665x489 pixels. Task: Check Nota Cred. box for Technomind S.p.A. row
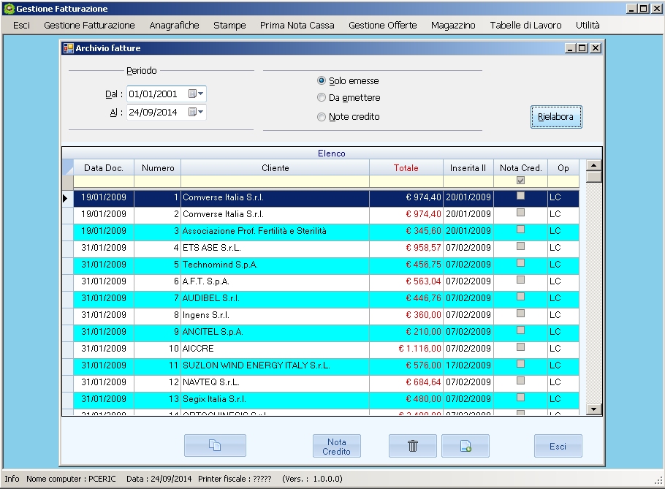tap(520, 263)
